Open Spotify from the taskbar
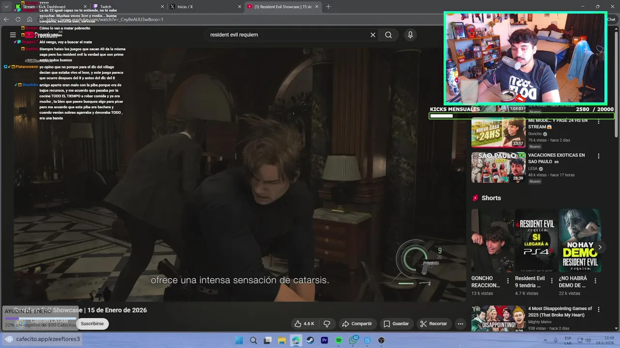 339,340
